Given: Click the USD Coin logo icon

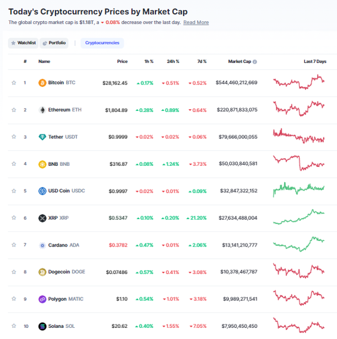Looking at the screenshot, I should coord(42,191).
